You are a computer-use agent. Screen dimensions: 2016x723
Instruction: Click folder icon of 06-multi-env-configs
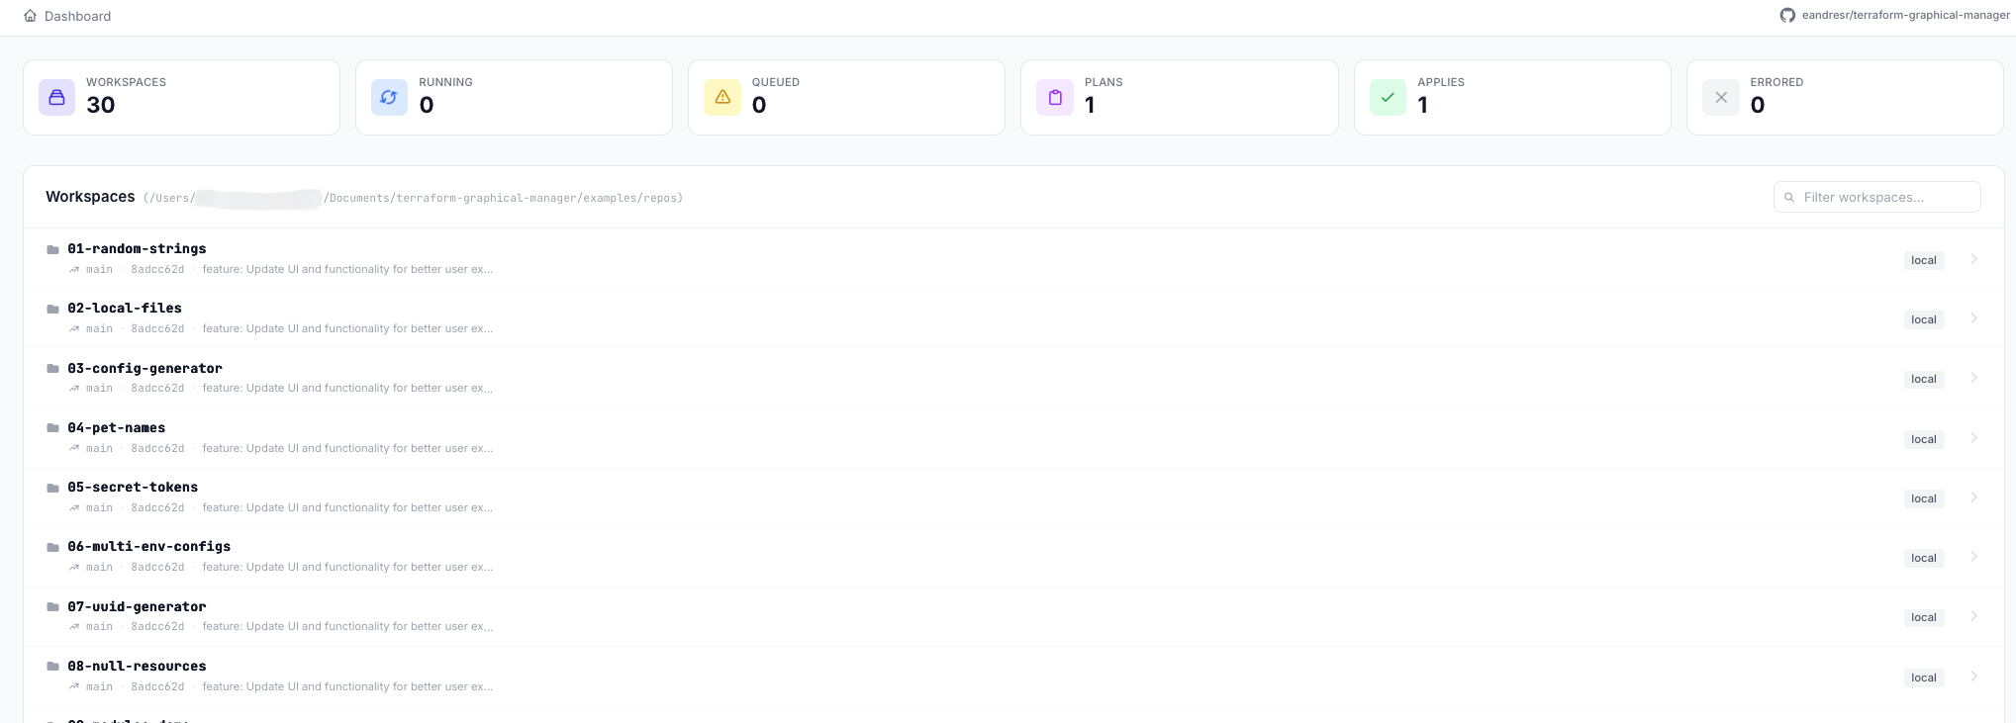[53, 547]
